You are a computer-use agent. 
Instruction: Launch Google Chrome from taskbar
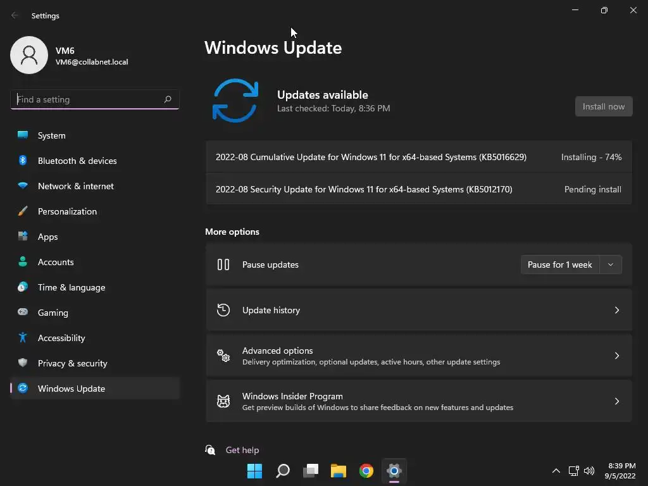366,471
